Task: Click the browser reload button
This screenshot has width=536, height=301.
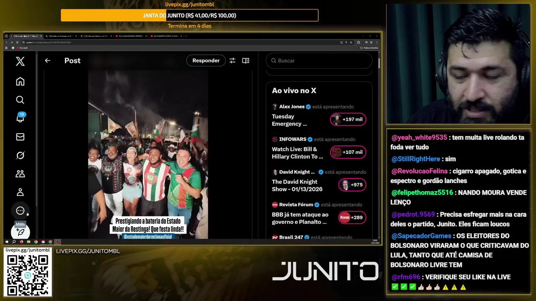Action: pos(17,42)
